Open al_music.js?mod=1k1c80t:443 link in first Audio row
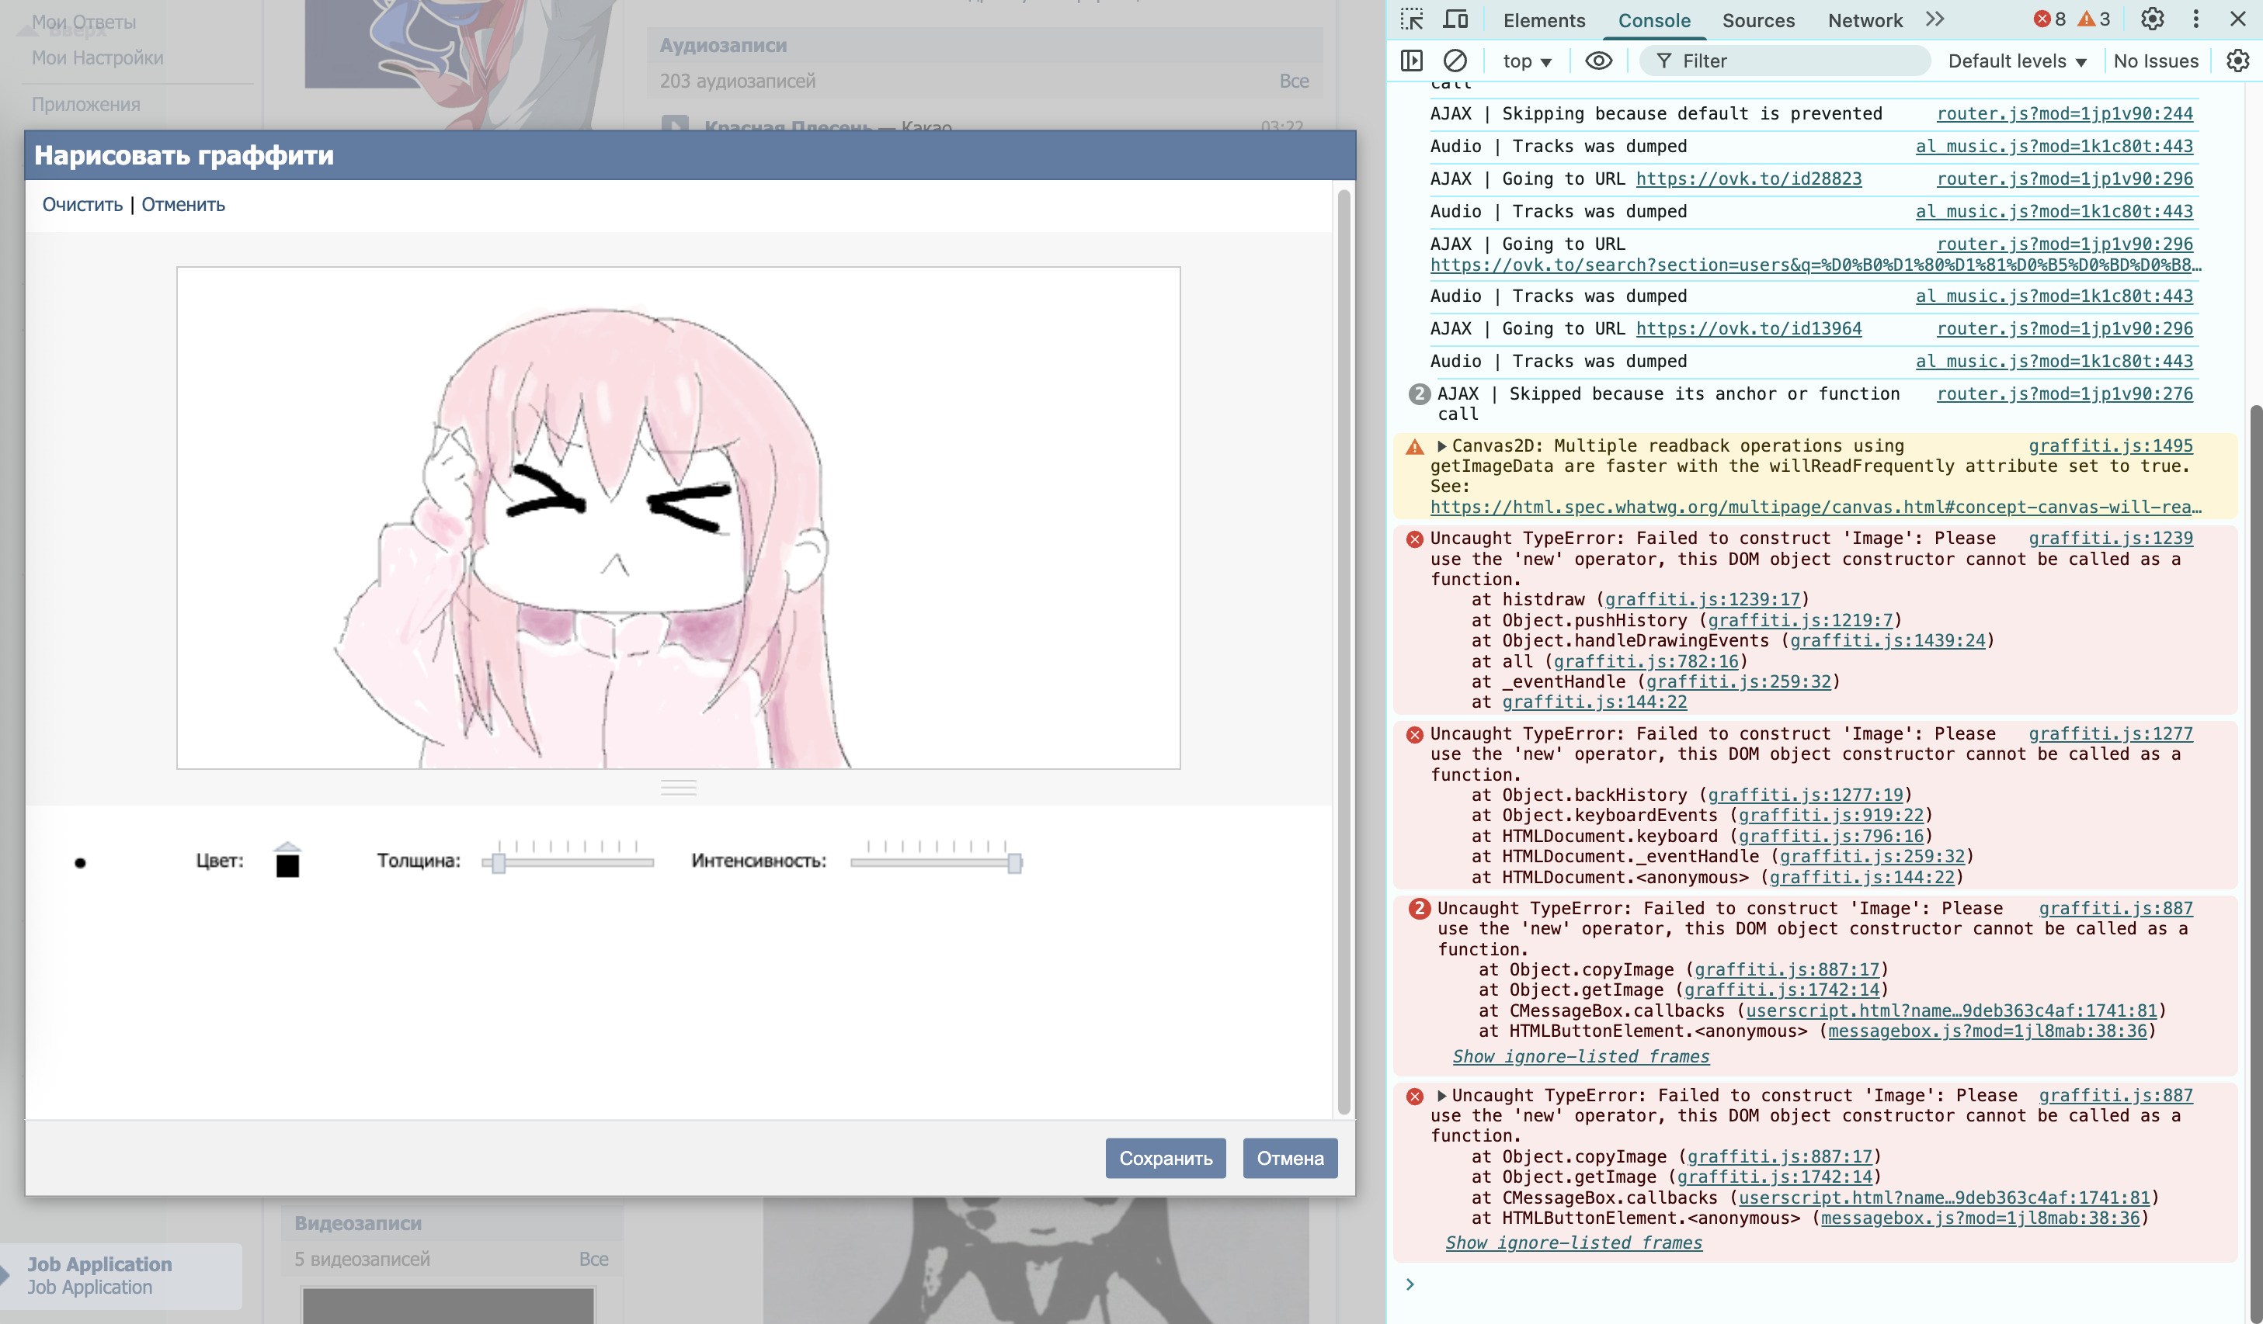 click(x=2054, y=147)
